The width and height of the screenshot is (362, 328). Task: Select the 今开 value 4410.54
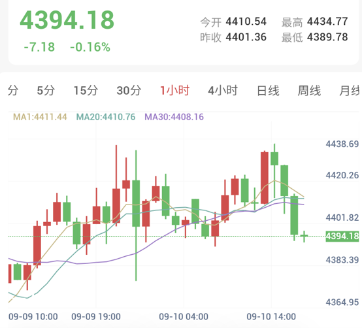246,22
